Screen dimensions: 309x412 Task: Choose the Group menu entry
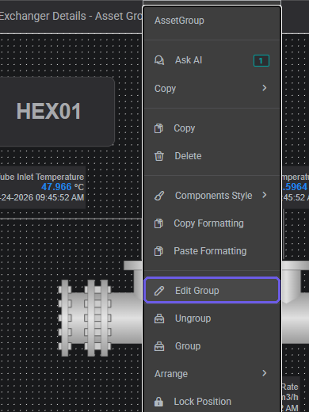click(x=212, y=346)
